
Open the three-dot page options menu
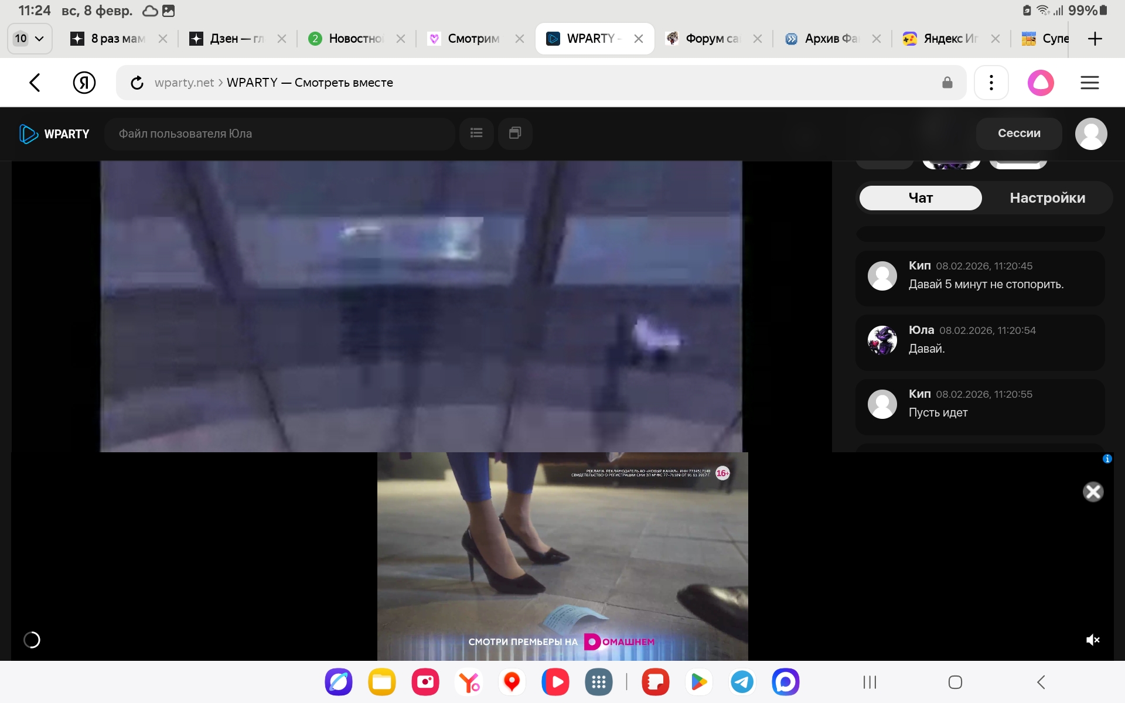[991, 83]
